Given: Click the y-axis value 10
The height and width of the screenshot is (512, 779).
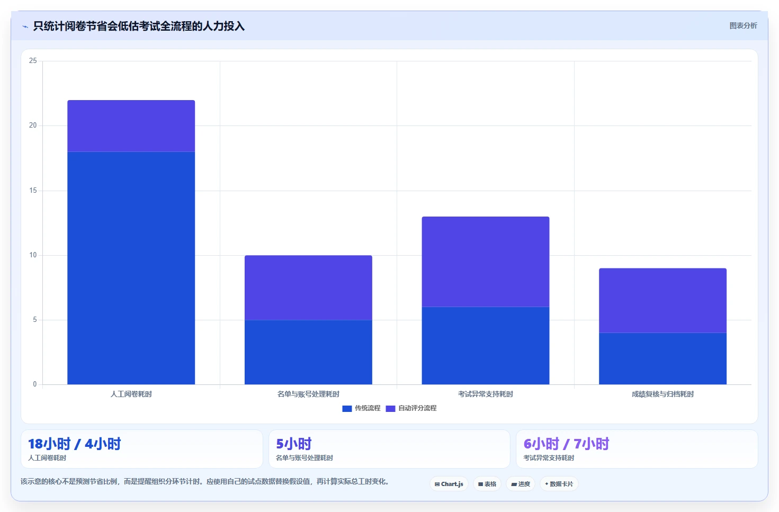Looking at the screenshot, I should click(x=33, y=255).
